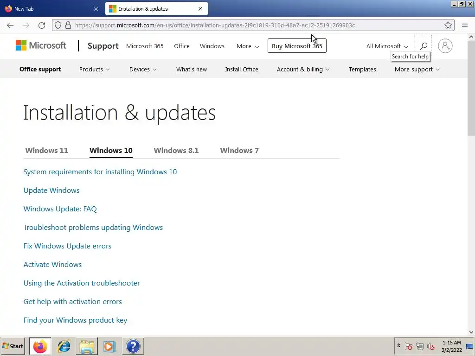Image resolution: width=475 pixels, height=356 pixels.
Task: Open Install Office in navigation bar
Action: pyautogui.click(x=241, y=70)
